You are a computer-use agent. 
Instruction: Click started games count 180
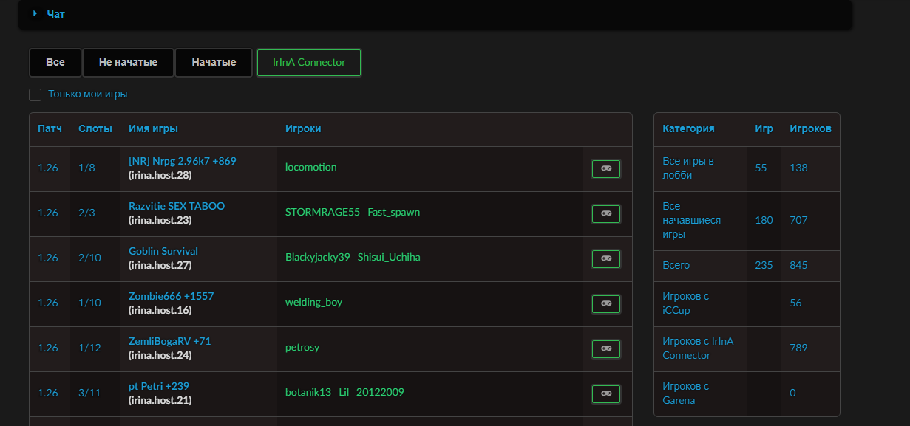(x=764, y=220)
